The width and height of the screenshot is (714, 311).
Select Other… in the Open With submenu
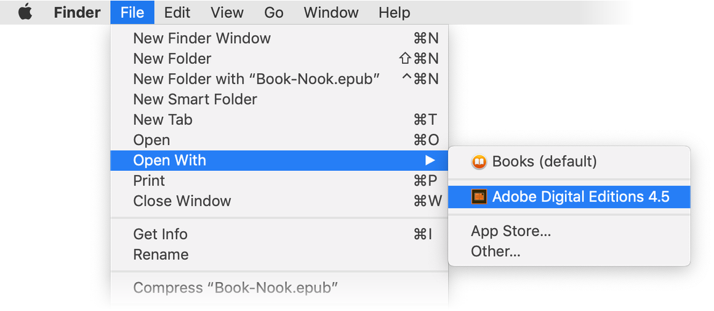[569, 251]
